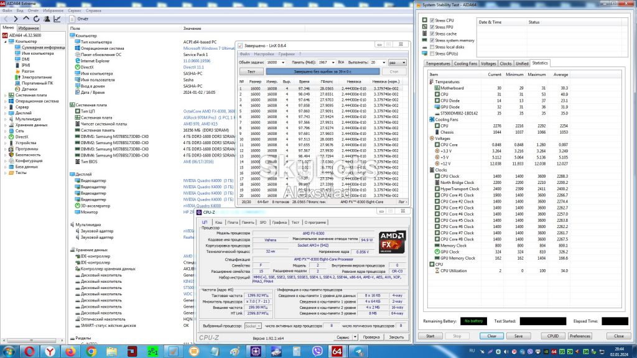Switch to Voltages tab
Image resolution: width=637 pixels, height=358 pixels.
pos(488,64)
